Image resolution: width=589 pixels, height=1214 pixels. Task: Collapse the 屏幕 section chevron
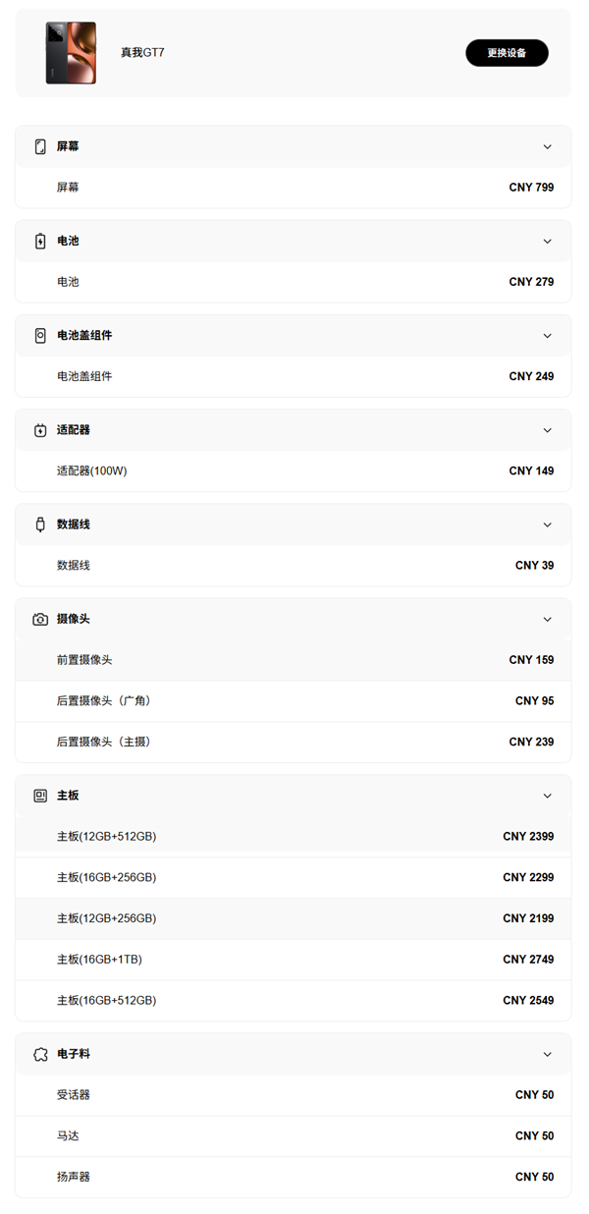coord(547,146)
